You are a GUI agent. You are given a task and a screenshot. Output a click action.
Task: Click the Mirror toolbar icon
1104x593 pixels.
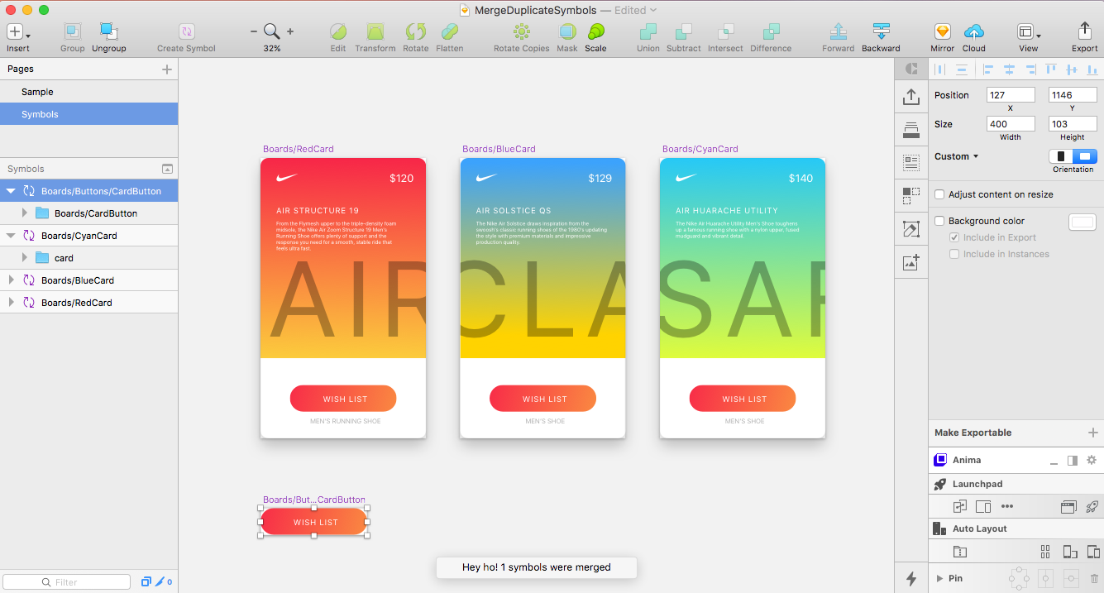tap(942, 32)
